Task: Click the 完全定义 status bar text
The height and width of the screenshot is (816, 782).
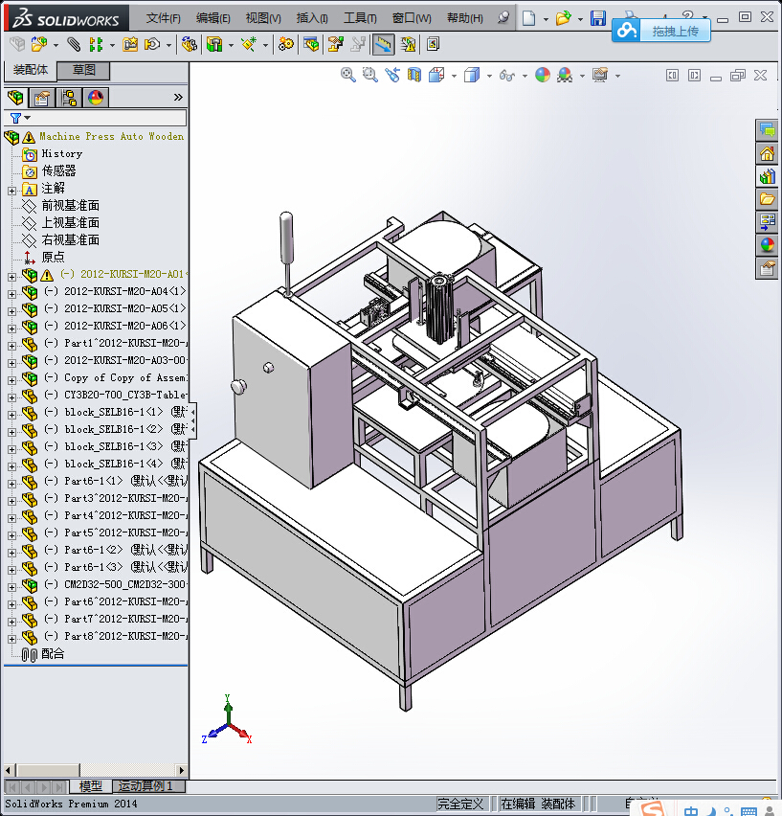Action: (x=460, y=805)
